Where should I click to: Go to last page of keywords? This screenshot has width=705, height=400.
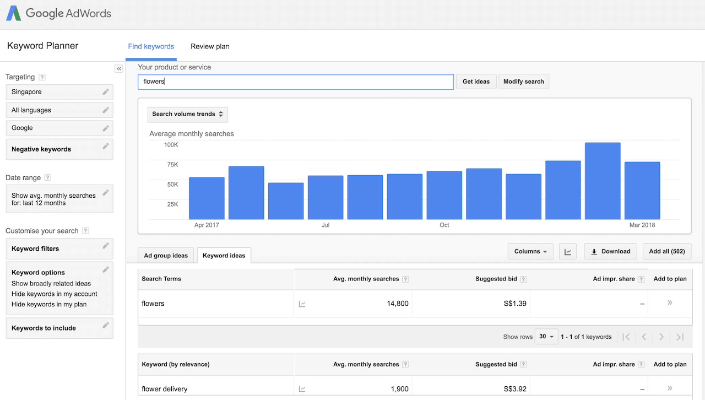click(x=680, y=337)
